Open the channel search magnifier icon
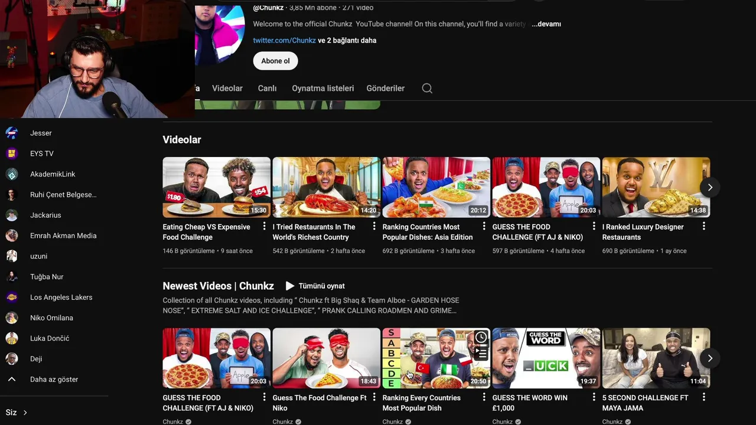The image size is (756, 425). [427, 89]
